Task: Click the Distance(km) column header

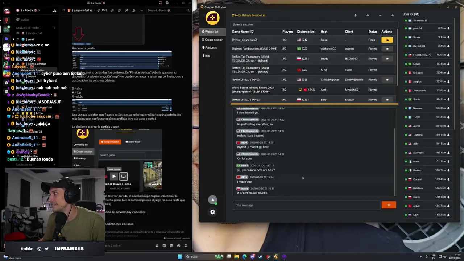Action: (306, 32)
